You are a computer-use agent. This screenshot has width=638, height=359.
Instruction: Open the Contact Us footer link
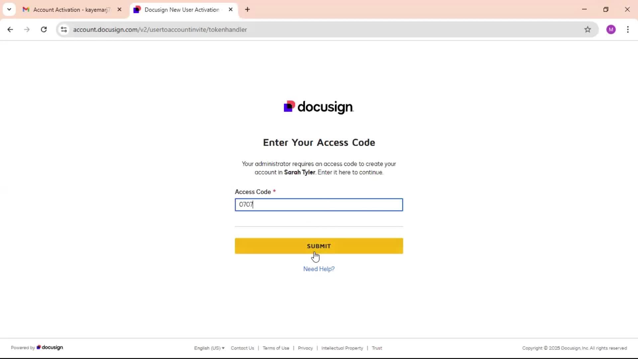point(242,348)
